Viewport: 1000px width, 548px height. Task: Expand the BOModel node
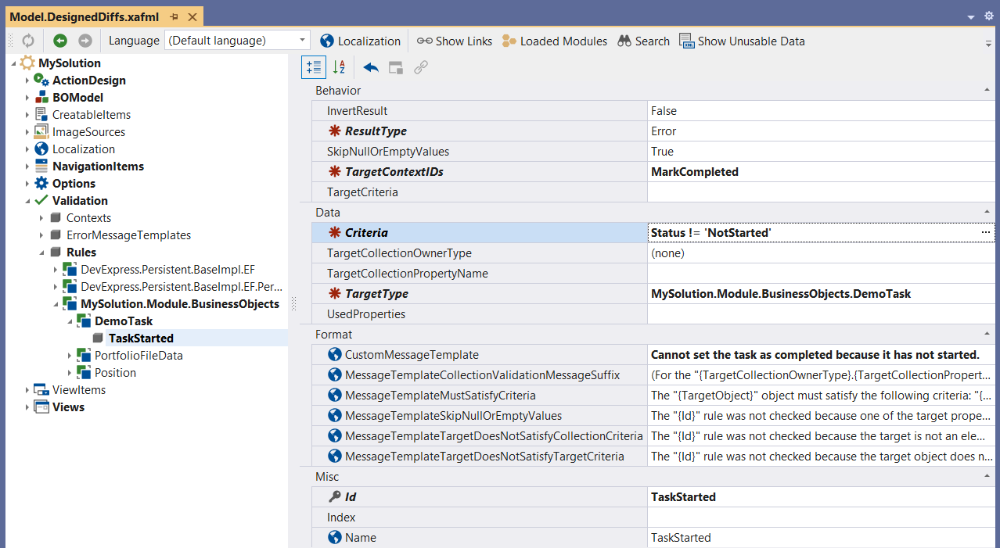[27, 98]
